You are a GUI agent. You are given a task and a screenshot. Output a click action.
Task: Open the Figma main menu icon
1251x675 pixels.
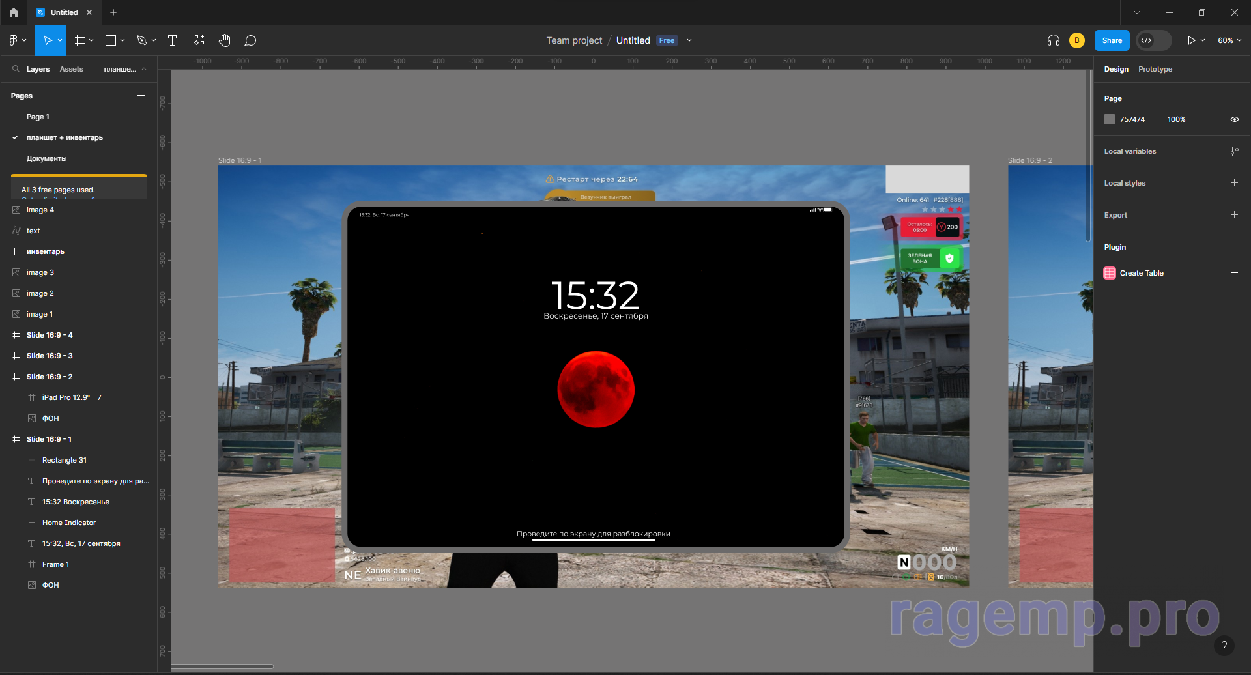(13, 40)
